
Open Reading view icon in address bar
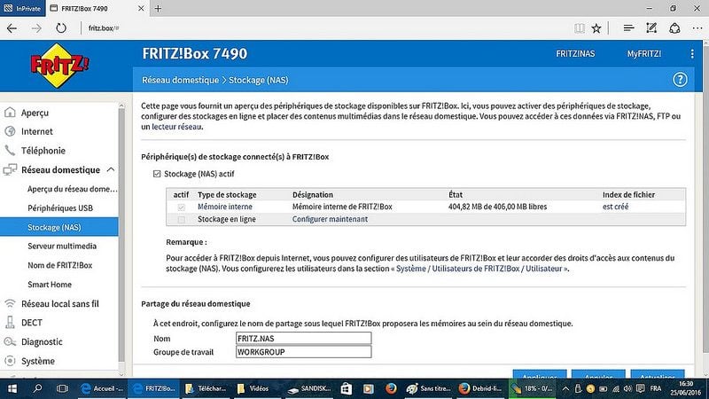point(580,28)
